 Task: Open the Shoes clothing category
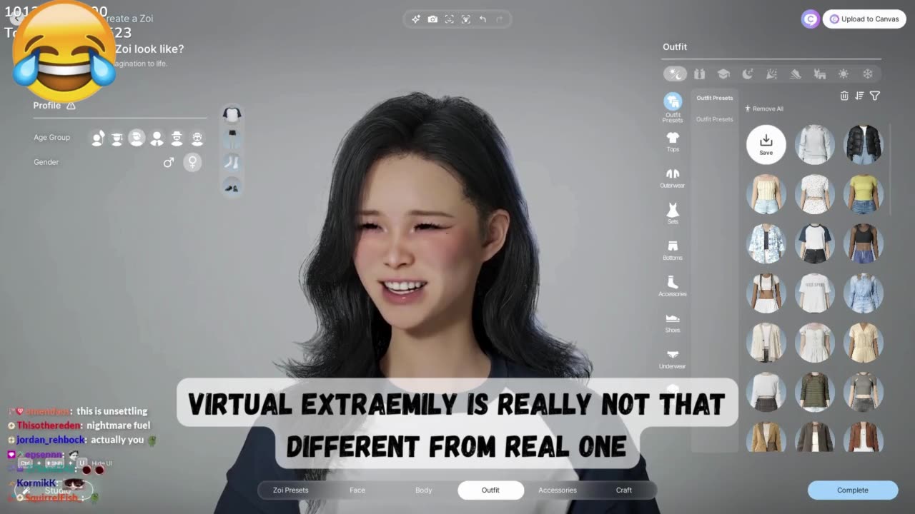[673, 323]
